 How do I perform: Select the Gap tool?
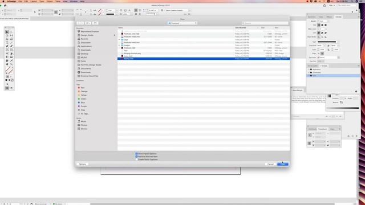click(x=11, y=35)
